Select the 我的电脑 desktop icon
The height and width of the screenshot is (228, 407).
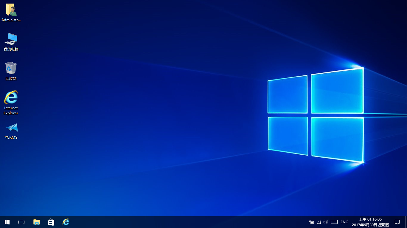point(11,39)
